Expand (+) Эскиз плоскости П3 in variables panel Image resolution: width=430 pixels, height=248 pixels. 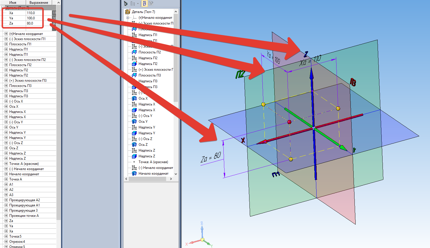pyautogui.click(x=6, y=81)
